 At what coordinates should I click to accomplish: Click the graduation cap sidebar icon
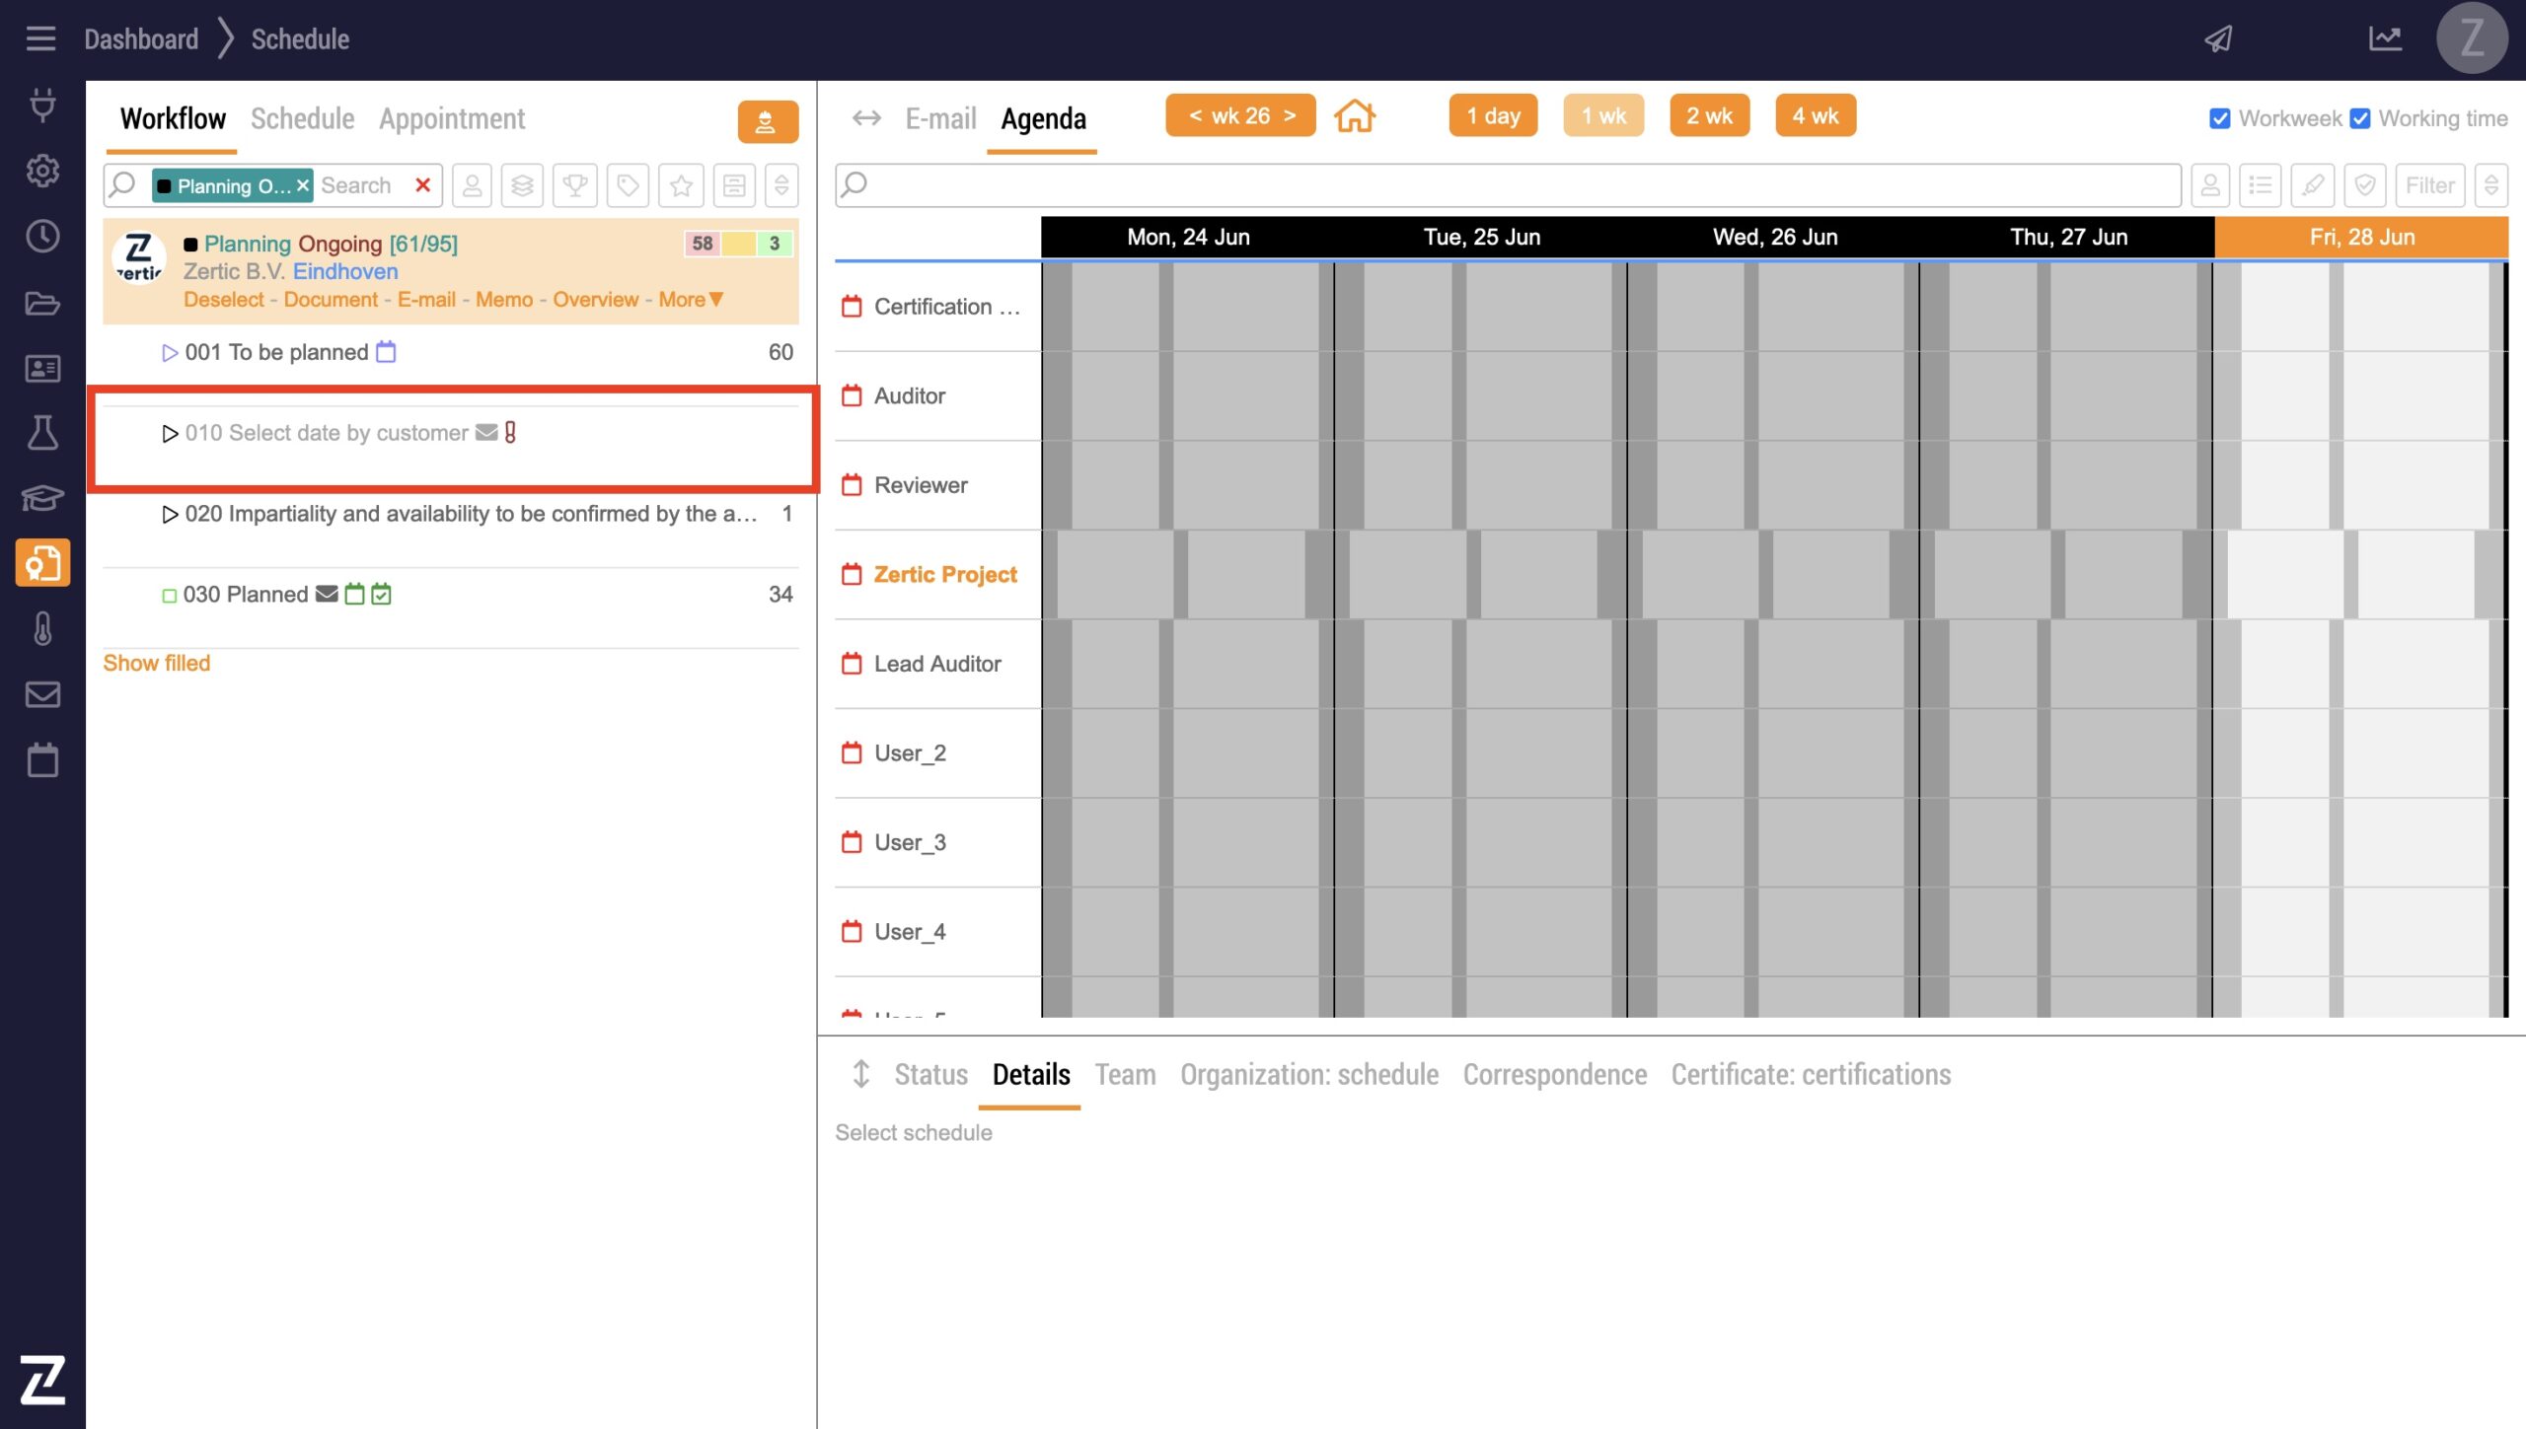pyautogui.click(x=42, y=498)
